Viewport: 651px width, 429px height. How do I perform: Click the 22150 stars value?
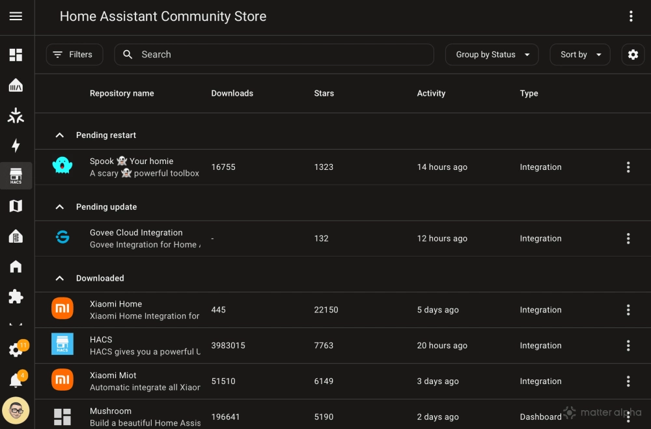tap(326, 310)
